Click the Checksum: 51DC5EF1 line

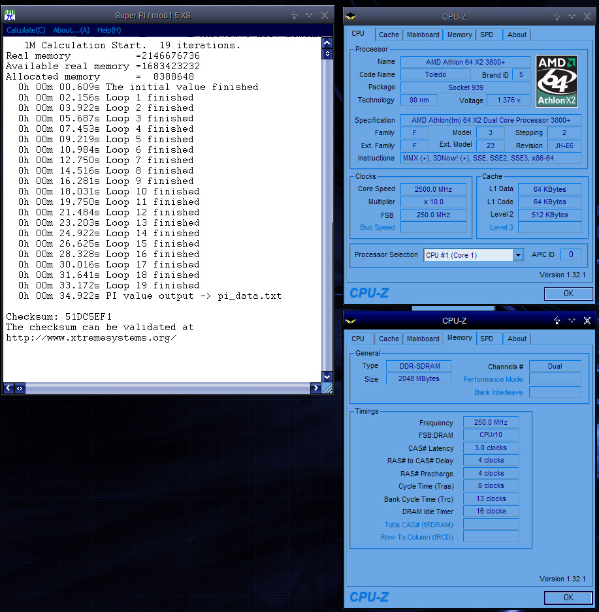pyautogui.click(x=59, y=316)
